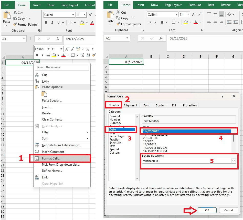Click the Cancel button
This screenshot has width=243, height=220.
[x=228, y=210]
